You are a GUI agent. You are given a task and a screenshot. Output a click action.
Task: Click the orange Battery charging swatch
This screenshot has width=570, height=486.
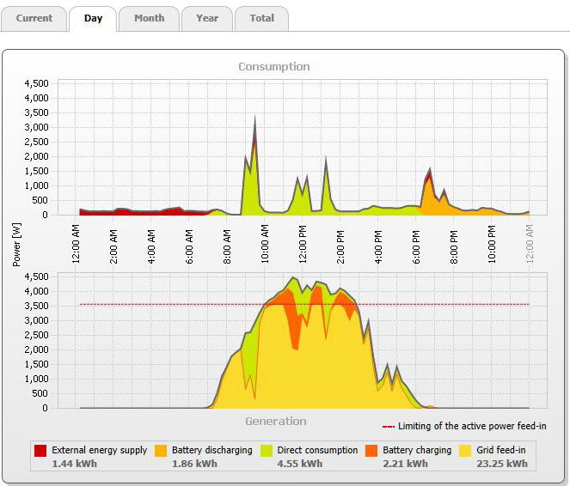(371, 450)
